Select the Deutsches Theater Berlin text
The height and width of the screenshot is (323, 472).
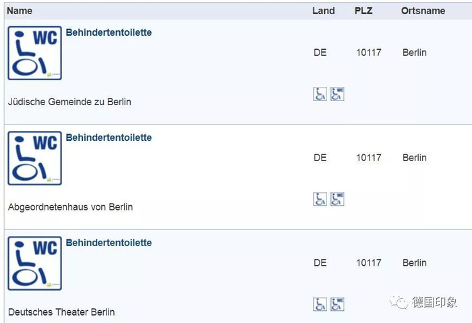point(61,312)
